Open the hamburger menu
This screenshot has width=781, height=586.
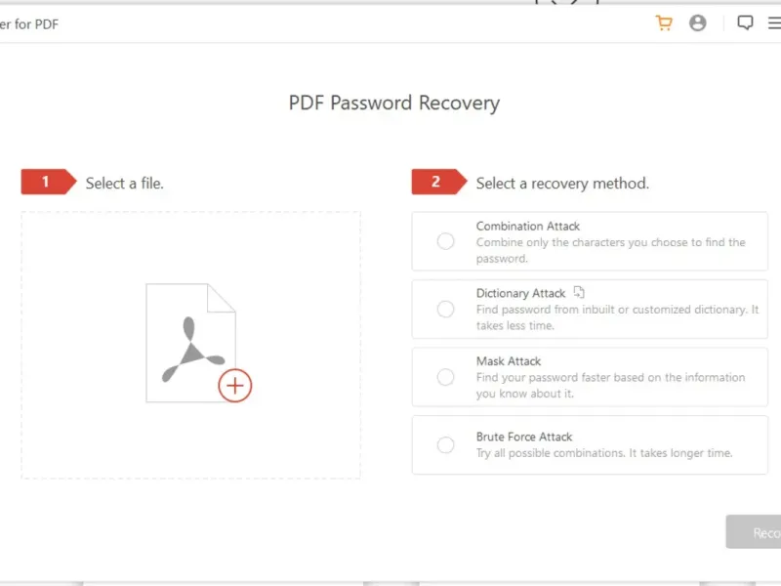pyautogui.click(x=774, y=23)
